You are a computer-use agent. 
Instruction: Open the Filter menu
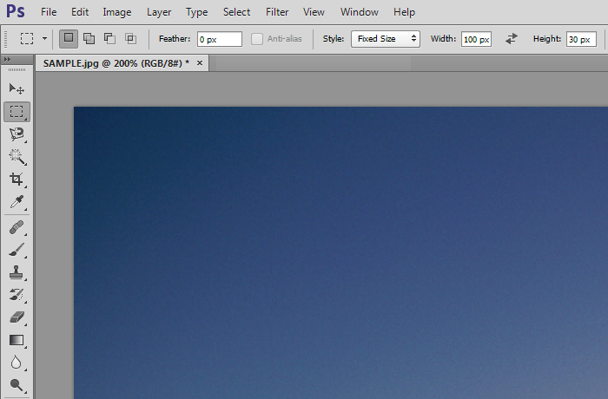(277, 12)
